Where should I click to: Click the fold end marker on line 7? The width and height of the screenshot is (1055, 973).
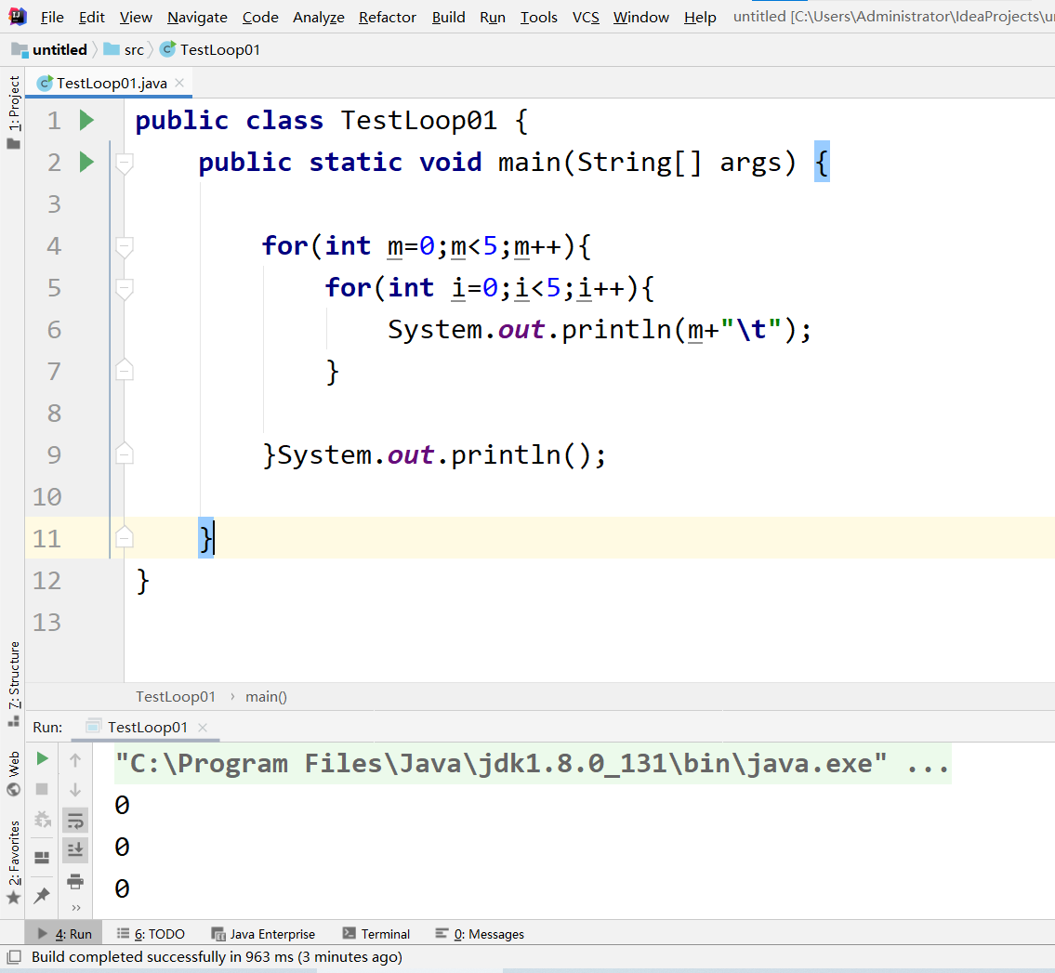125,370
